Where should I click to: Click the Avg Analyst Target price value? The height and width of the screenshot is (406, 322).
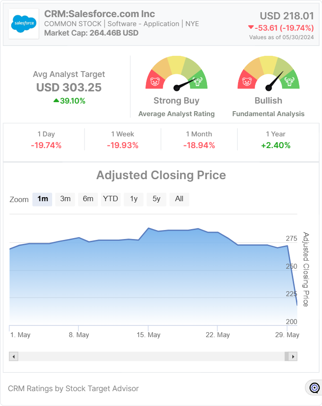click(x=69, y=87)
